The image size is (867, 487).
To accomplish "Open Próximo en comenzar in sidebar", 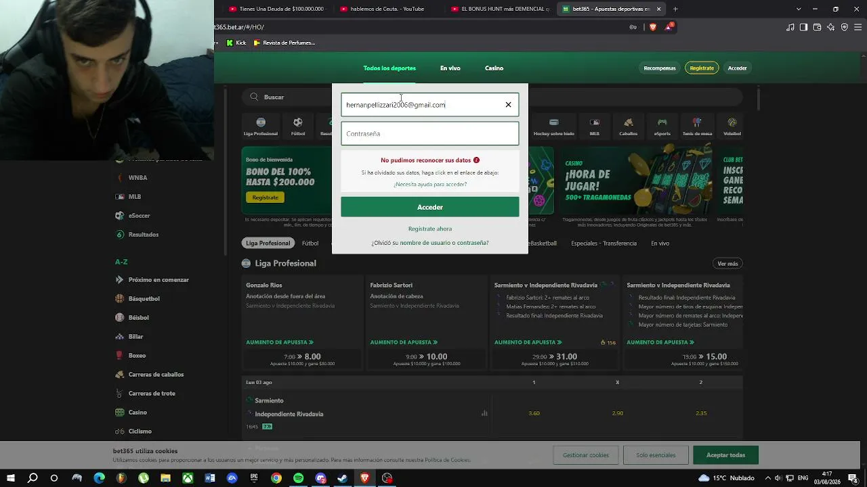I will [158, 280].
